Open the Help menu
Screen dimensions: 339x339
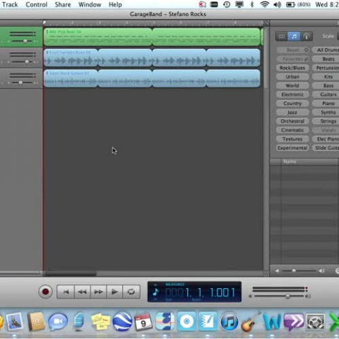115,5
